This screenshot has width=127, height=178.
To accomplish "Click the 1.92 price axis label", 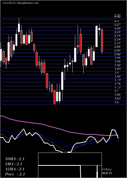I will [117, 65].
